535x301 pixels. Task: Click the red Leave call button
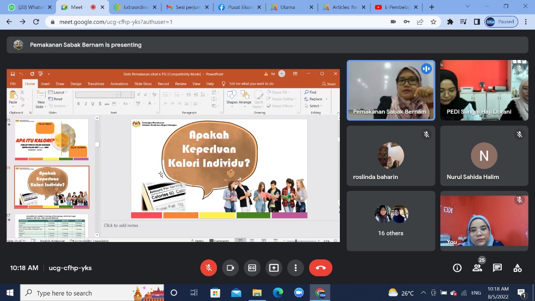tap(321, 268)
